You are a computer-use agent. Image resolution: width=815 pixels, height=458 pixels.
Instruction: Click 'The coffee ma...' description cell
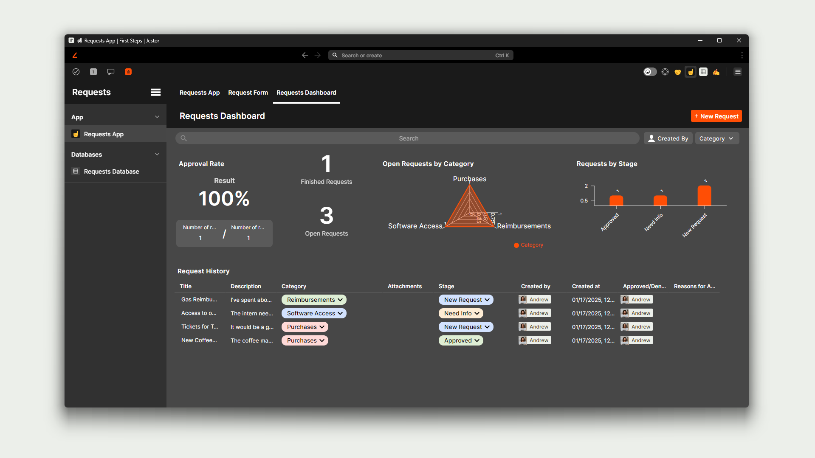pos(252,340)
